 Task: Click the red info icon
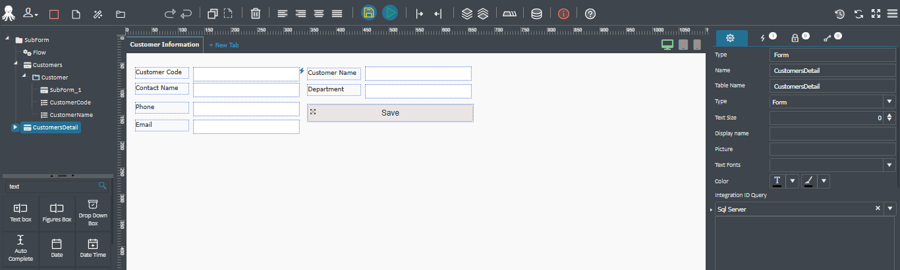click(563, 14)
